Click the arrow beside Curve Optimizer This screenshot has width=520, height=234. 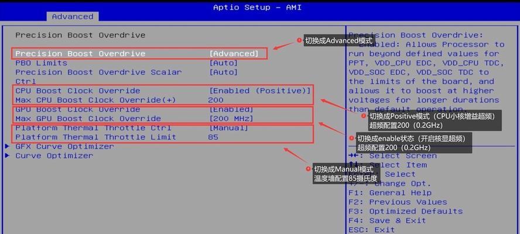7,156
